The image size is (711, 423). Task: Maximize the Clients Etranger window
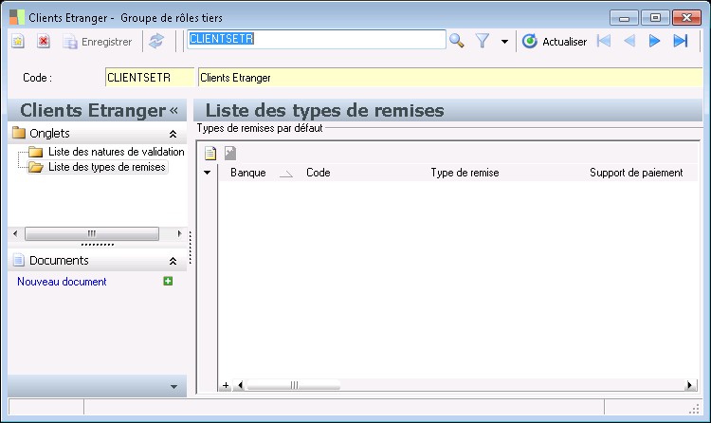coord(655,18)
